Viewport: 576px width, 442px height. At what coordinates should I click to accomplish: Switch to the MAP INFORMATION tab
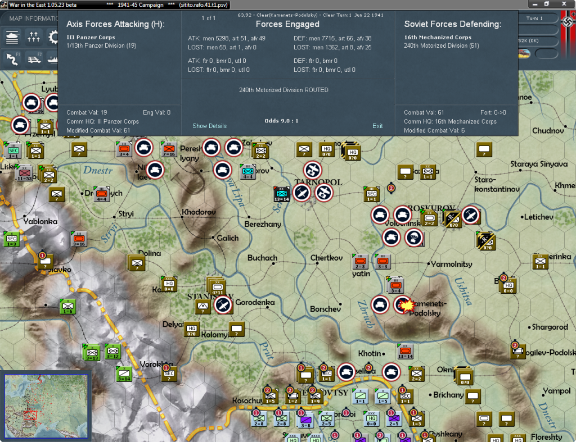[x=33, y=19]
